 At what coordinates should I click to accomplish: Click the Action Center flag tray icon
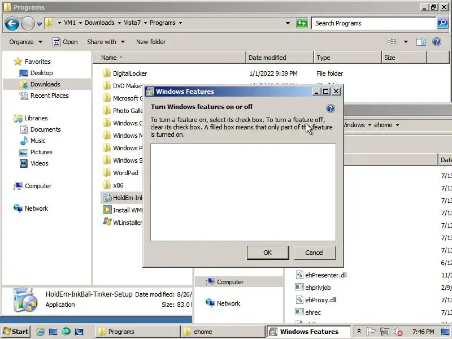371,332
